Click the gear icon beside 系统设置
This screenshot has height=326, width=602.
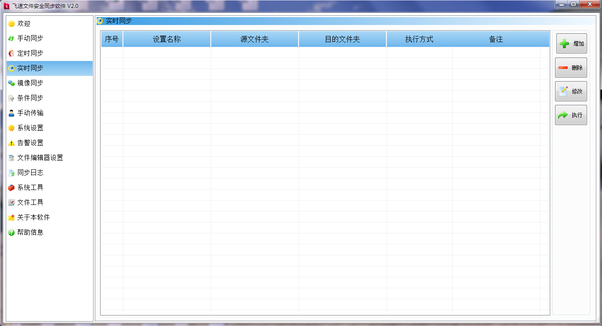(x=11, y=128)
